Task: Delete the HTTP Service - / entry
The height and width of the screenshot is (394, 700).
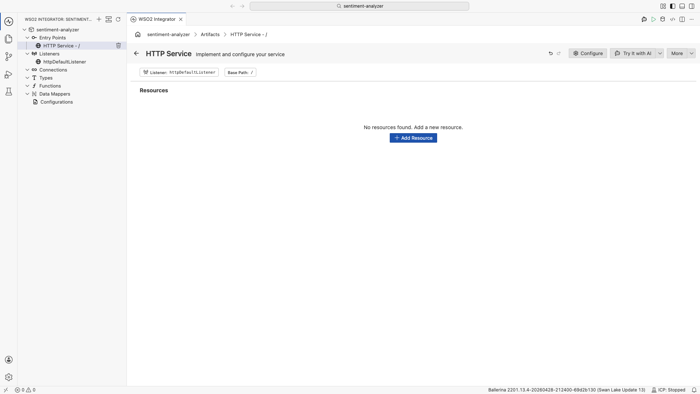Action: 118,46
